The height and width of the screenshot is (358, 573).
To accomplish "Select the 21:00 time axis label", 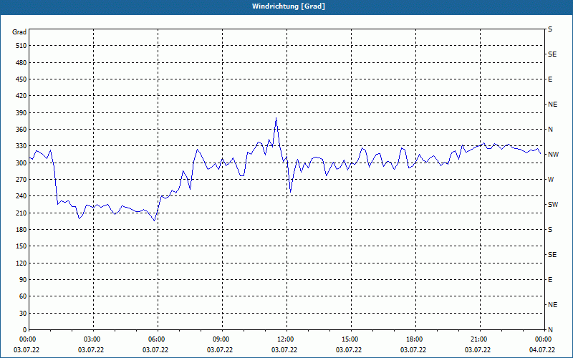I will [479, 339].
